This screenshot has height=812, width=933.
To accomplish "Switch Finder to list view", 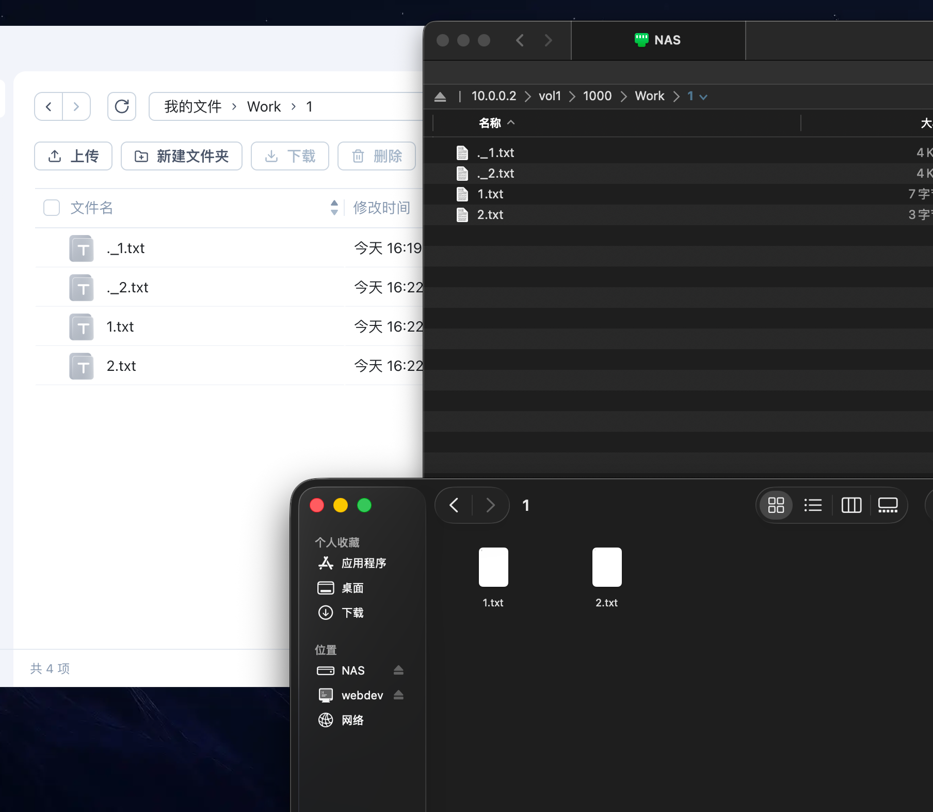I will (x=813, y=505).
